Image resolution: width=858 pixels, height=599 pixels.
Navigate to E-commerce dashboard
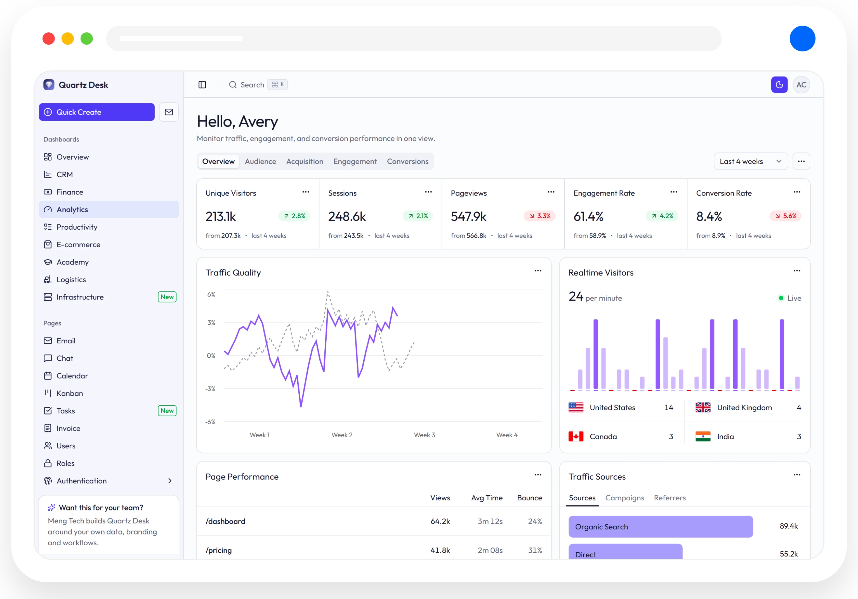click(109, 244)
